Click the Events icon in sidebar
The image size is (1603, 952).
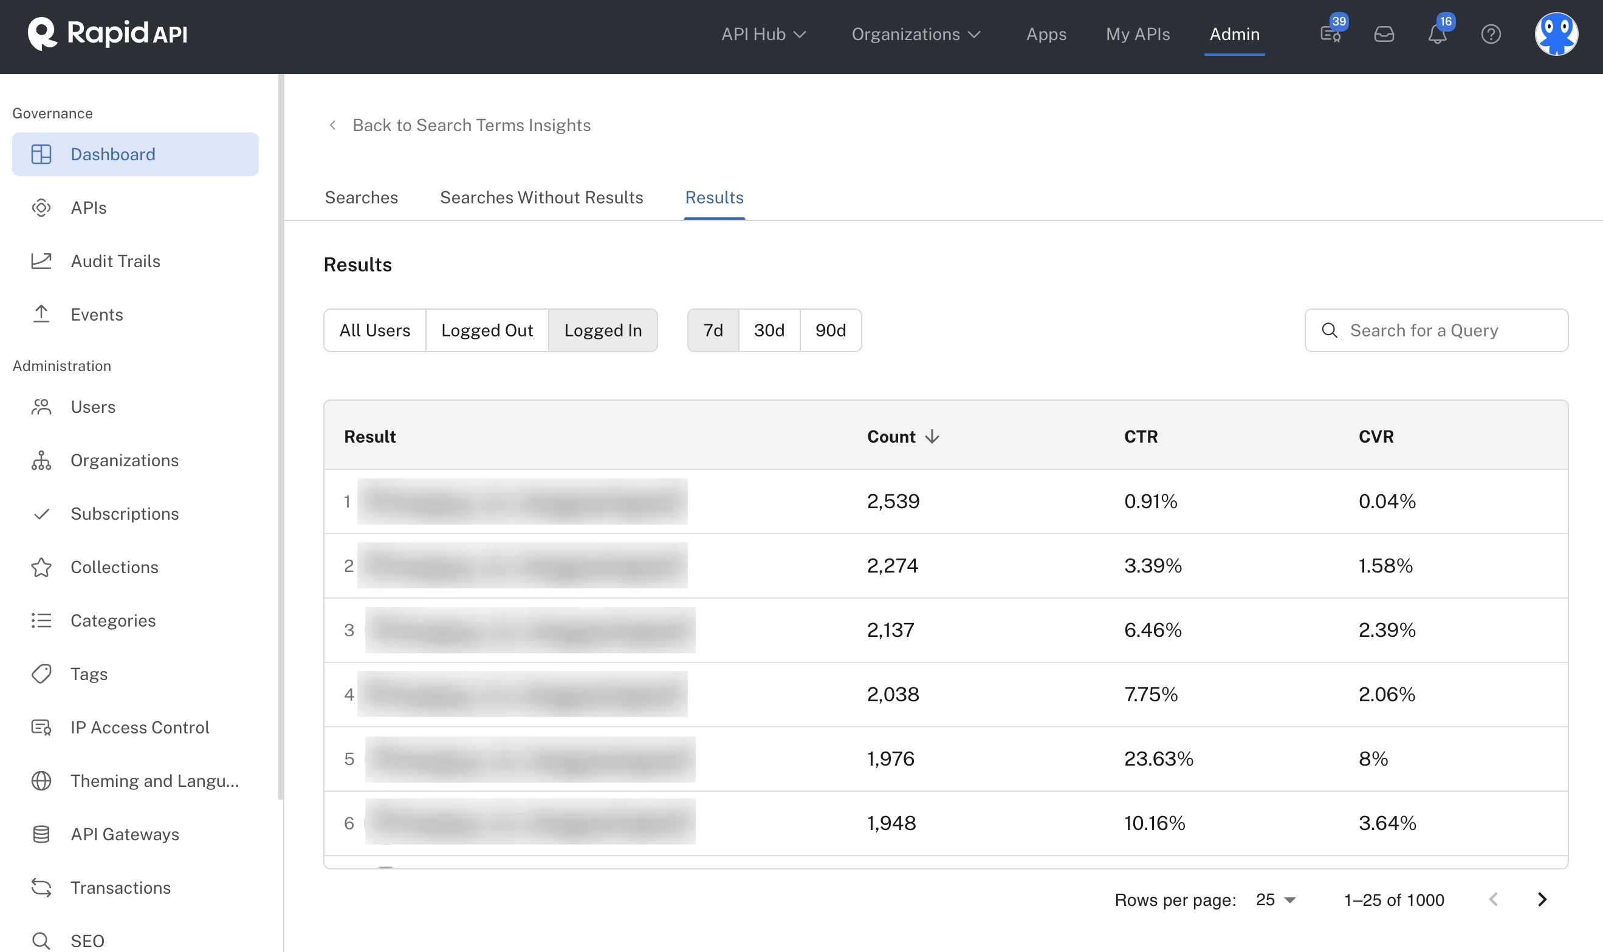41,314
